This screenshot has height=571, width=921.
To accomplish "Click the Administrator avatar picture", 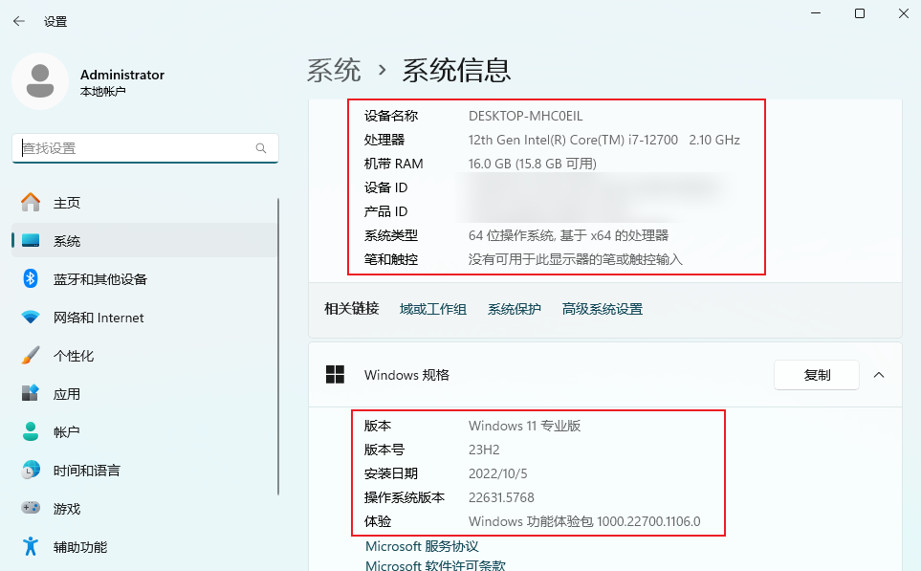I will coord(40,81).
